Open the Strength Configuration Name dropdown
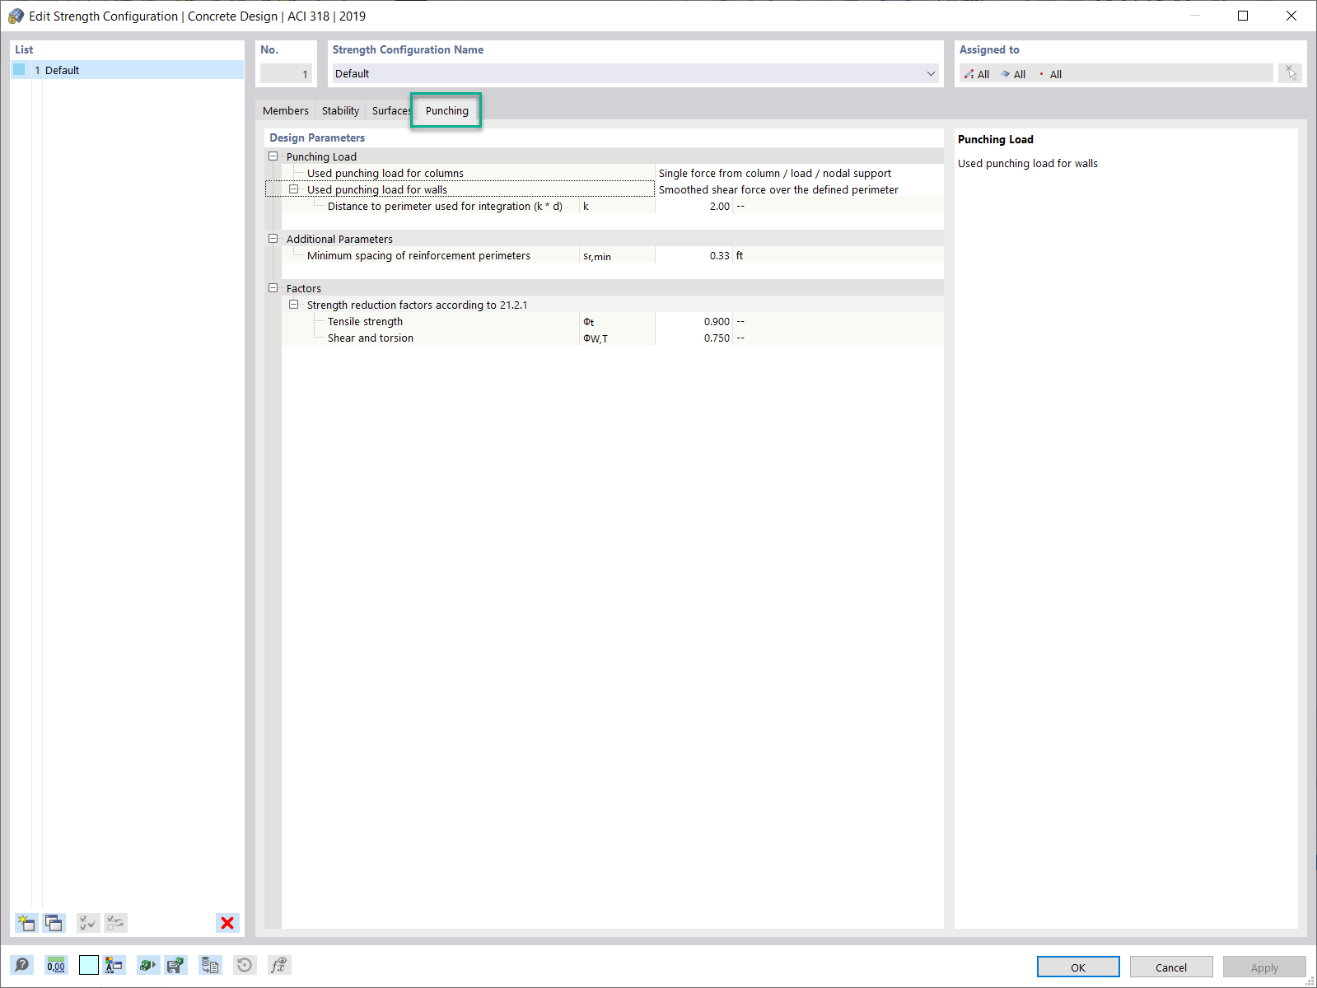 [x=931, y=73]
